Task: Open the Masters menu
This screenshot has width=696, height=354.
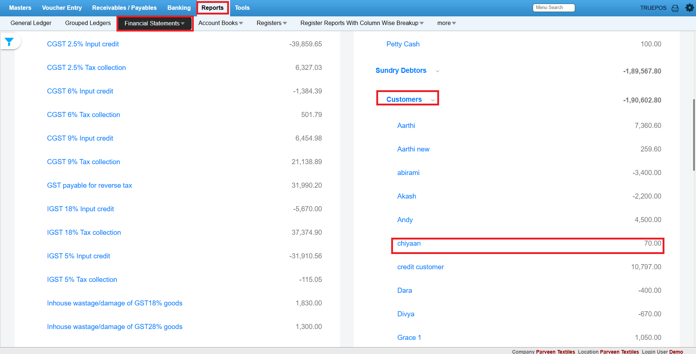Action: click(x=20, y=8)
